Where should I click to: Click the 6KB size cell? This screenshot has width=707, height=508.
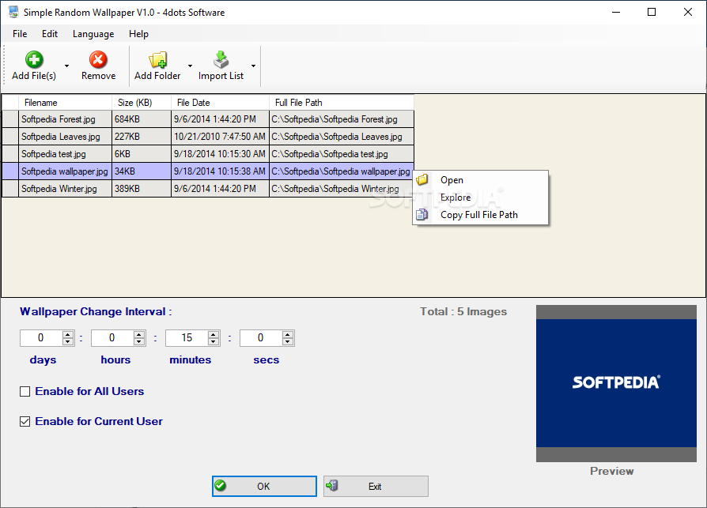point(141,154)
